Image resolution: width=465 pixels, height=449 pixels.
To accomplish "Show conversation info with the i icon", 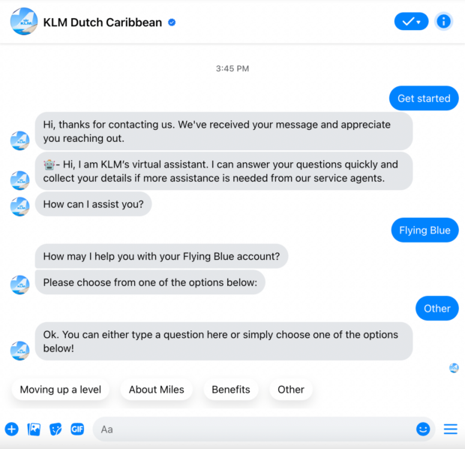I will click(444, 22).
